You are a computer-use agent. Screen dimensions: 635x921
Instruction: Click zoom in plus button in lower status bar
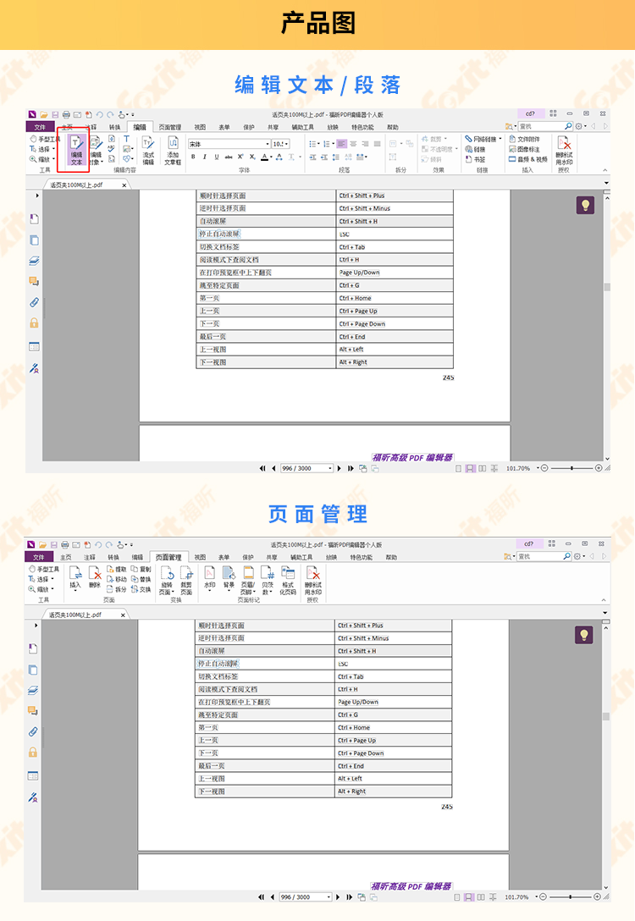pos(598,897)
